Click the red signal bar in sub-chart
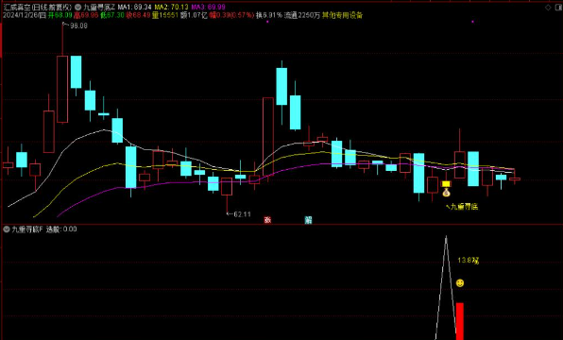The width and height of the screenshot is (563, 340). (x=460, y=321)
